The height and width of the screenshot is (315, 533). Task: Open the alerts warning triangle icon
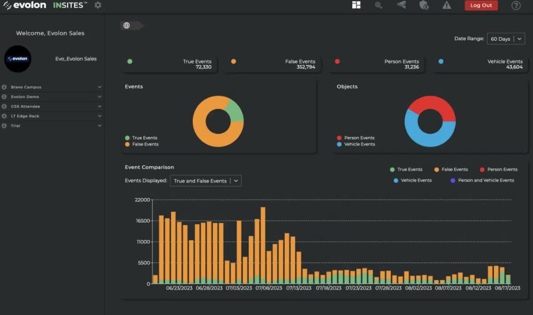pos(446,5)
